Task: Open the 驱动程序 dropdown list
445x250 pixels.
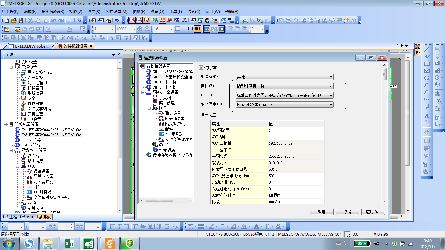Action: (285, 104)
